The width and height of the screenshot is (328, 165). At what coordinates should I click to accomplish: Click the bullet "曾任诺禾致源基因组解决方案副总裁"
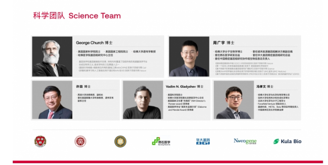pos(272,52)
